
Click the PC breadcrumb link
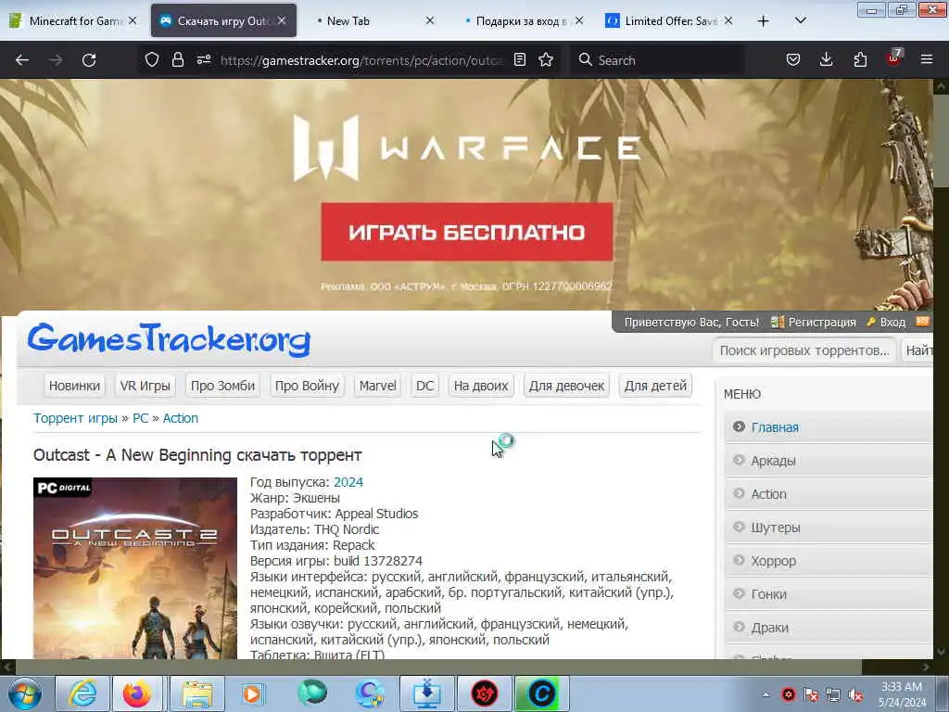click(x=141, y=418)
